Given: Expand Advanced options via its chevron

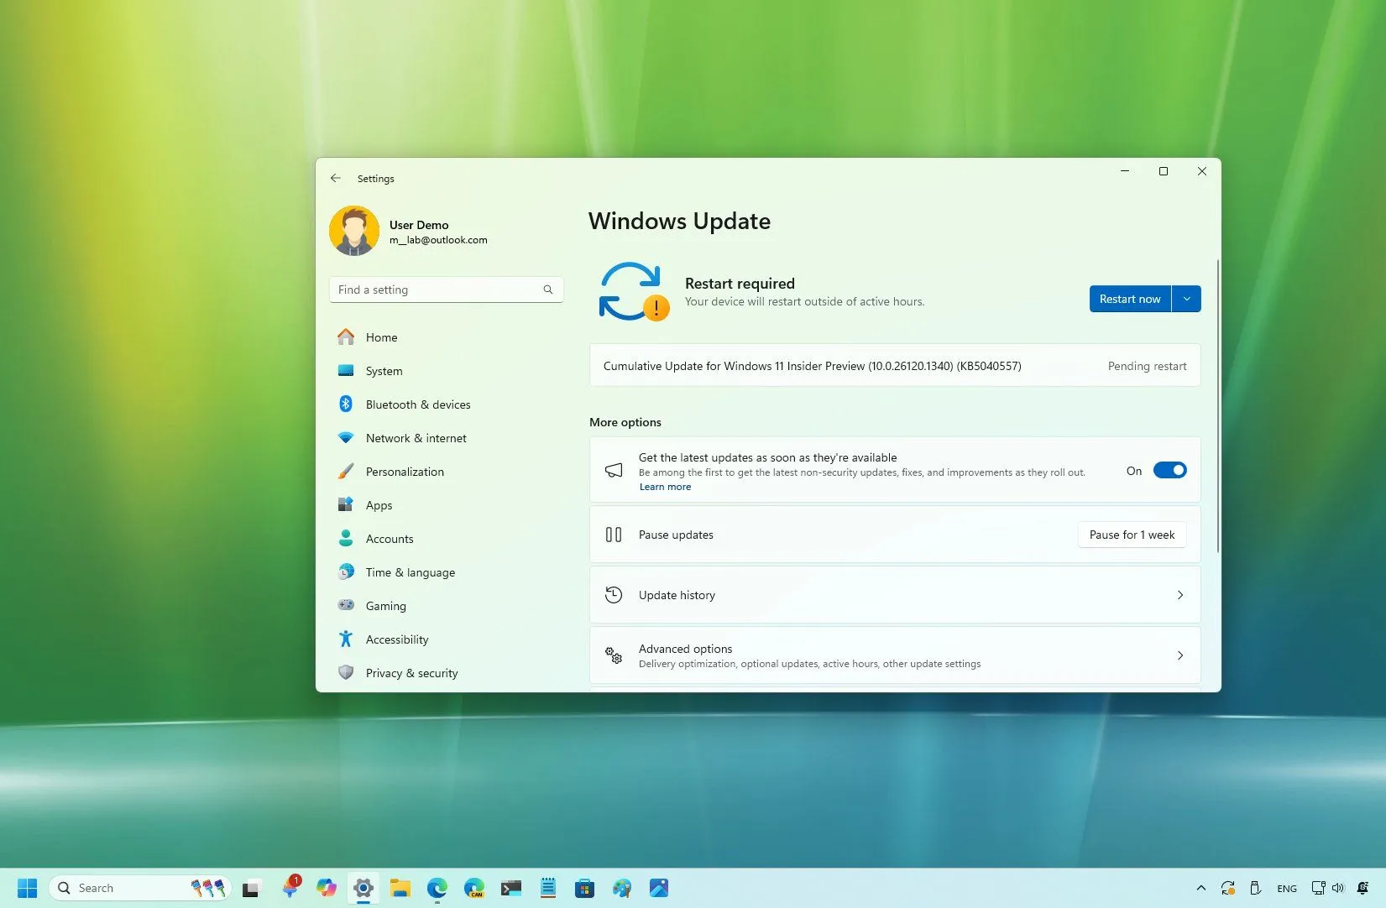Looking at the screenshot, I should coord(1180,655).
